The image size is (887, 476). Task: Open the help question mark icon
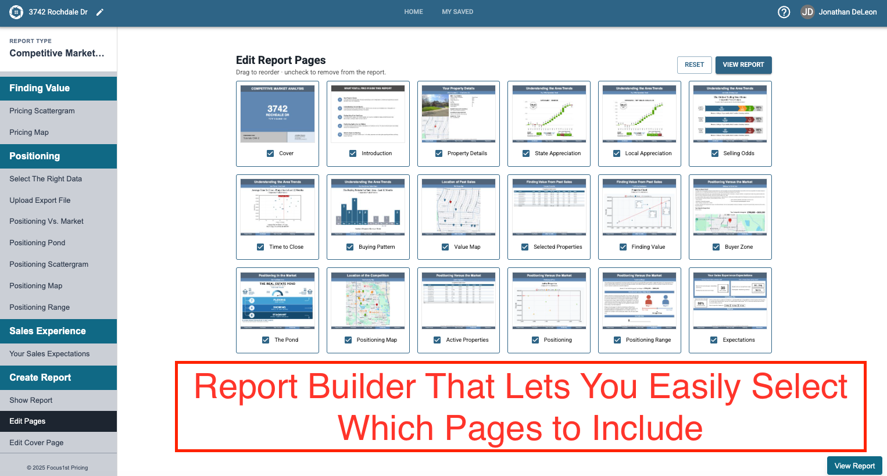(784, 12)
